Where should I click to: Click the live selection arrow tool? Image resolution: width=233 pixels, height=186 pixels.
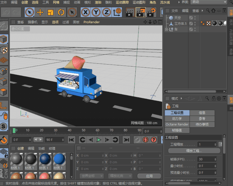[30, 12]
